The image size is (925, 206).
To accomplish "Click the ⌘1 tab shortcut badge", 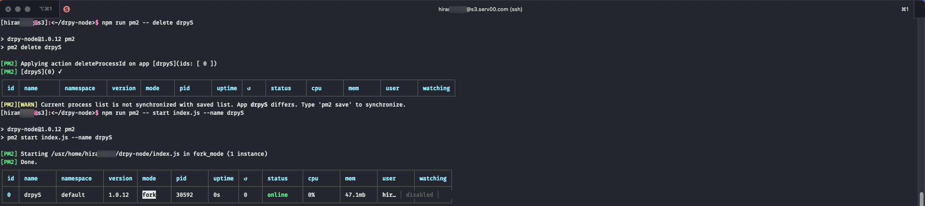I will pos(905,9).
